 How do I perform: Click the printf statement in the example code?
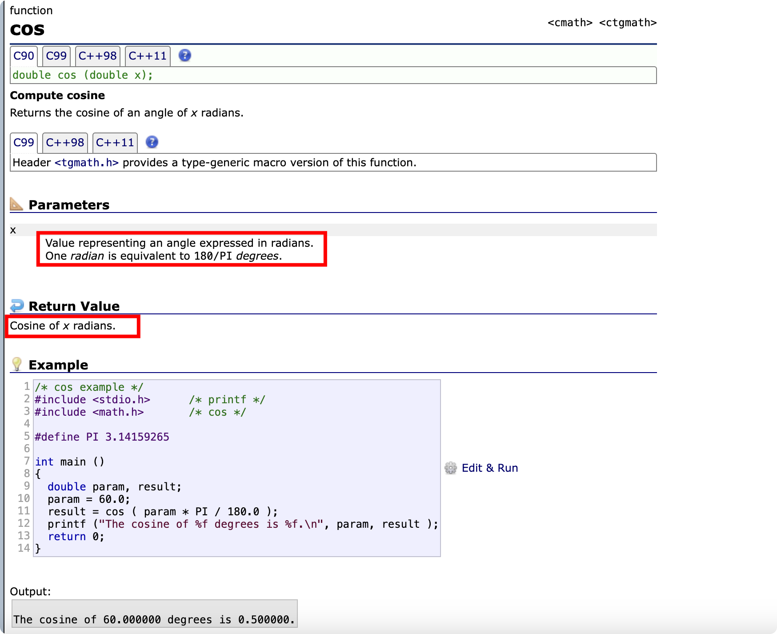[243, 524]
